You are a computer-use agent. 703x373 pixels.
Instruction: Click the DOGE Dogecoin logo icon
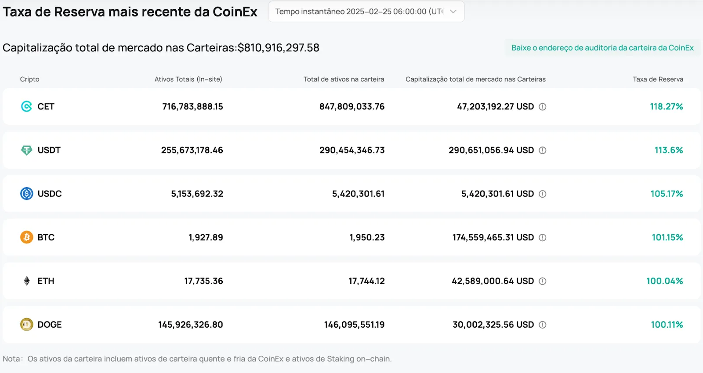click(x=26, y=325)
